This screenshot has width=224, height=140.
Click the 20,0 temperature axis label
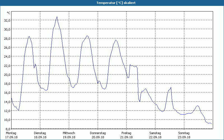7,74
